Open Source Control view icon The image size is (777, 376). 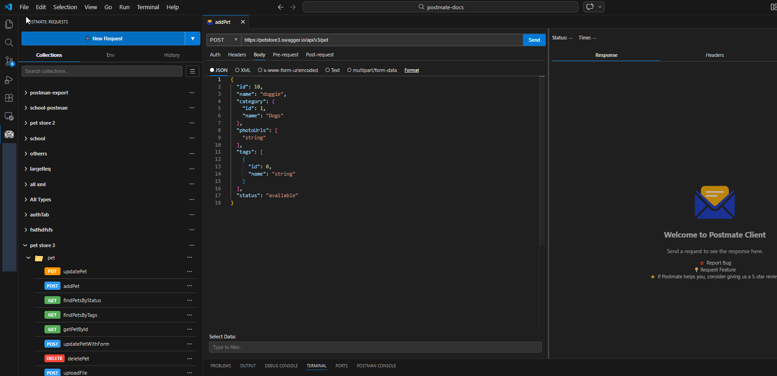(x=9, y=61)
